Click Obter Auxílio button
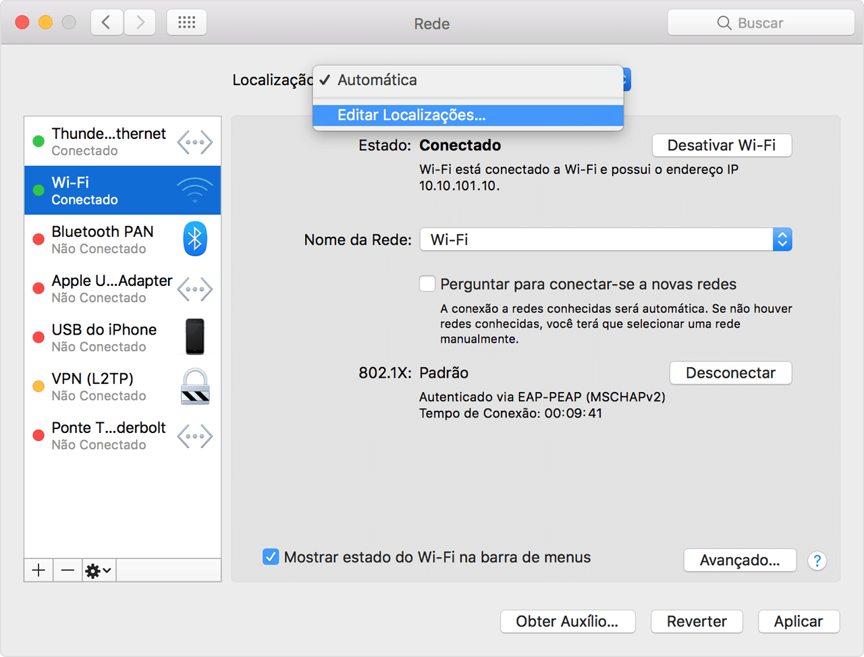Image resolution: width=864 pixels, height=657 pixels. 568,621
